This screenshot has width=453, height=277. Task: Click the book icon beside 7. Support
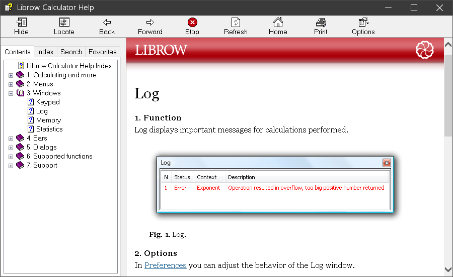pos(20,165)
